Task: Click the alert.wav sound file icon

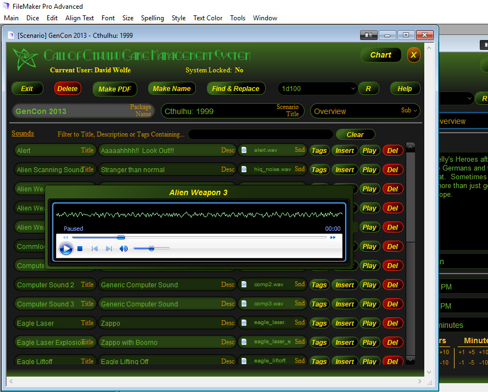Action: pos(244,150)
